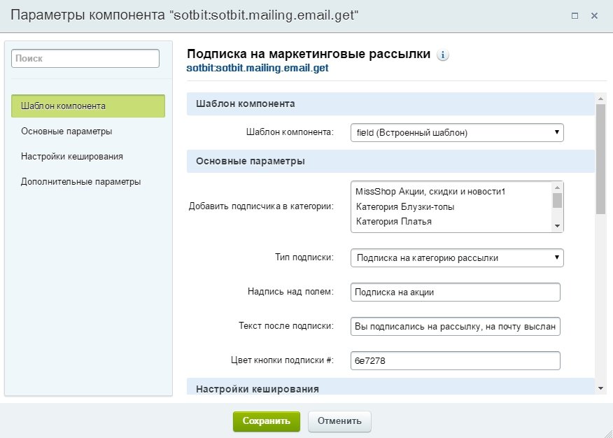
Task: Maximize the component parameters dialog
Action: (575, 15)
